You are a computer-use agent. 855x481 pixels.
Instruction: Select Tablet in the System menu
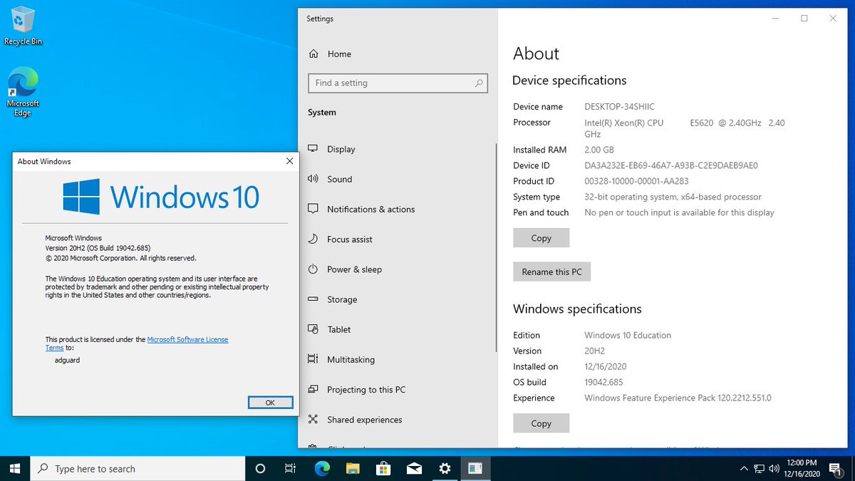pos(338,329)
